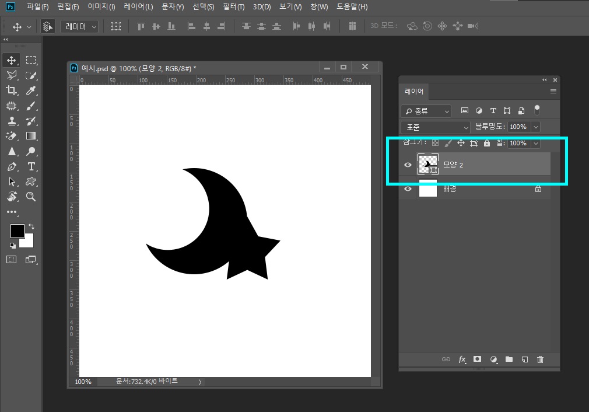The image size is (589, 412).
Task: Select the Rectangular Marquee tool
Action: click(x=31, y=60)
